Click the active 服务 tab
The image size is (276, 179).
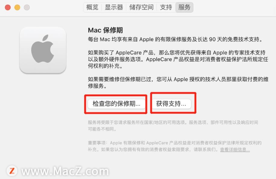(x=184, y=8)
